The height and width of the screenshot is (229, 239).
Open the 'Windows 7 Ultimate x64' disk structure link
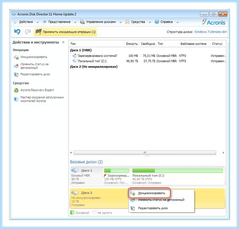[x=210, y=32]
